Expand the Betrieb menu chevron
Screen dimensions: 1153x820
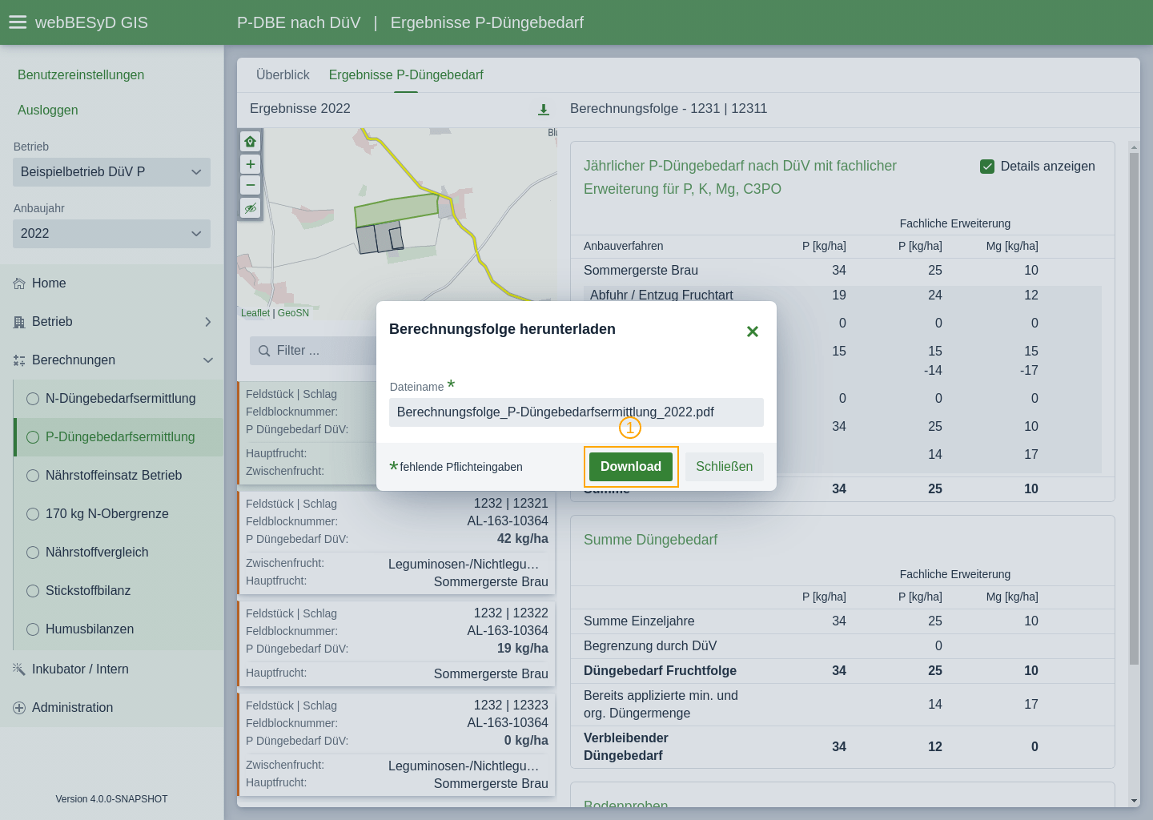pyautogui.click(x=208, y=322)
